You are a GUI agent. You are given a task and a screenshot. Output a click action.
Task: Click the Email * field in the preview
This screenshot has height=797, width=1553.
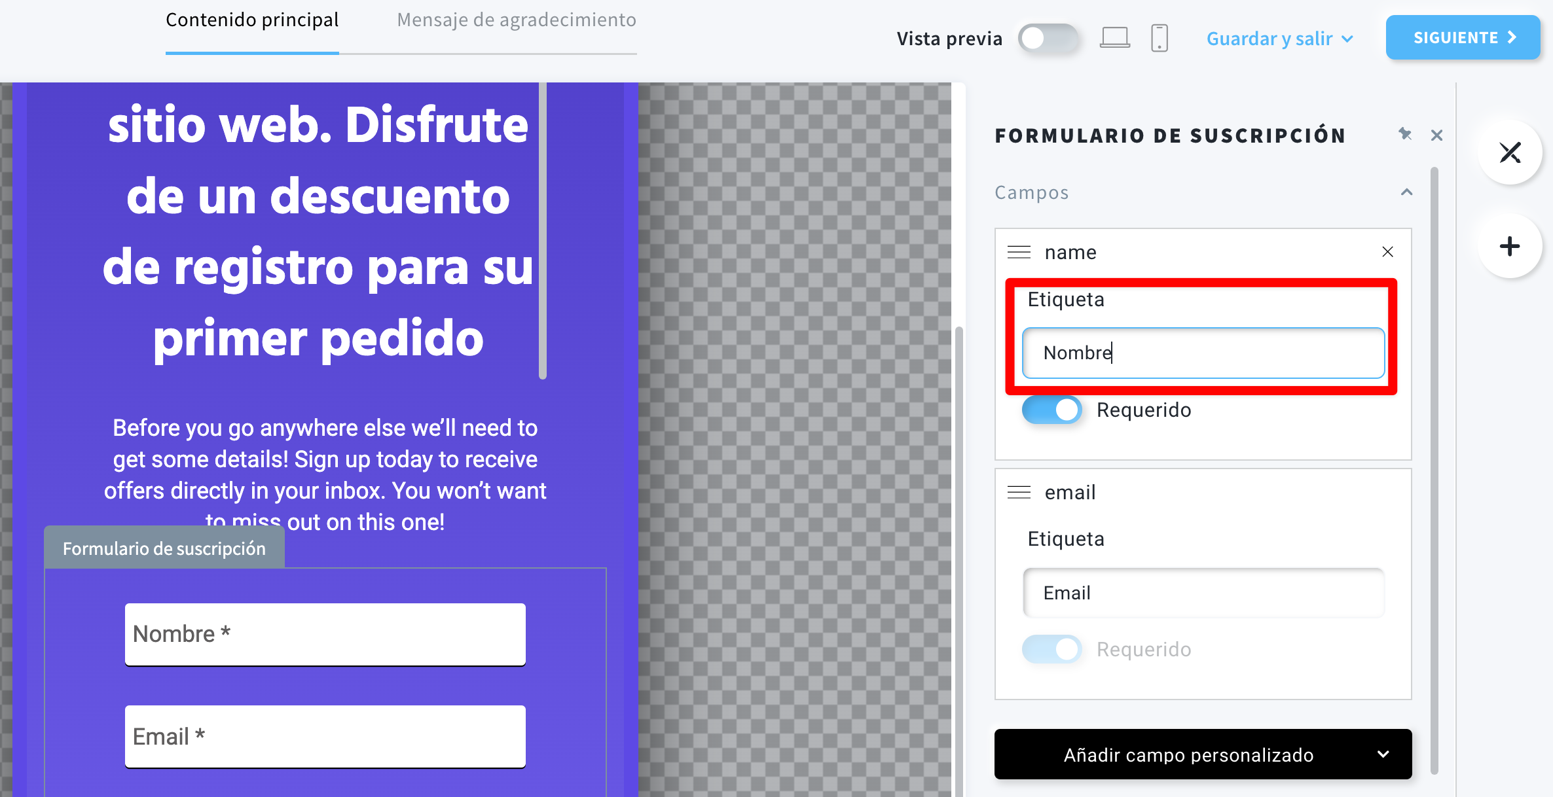coord(325,737)
